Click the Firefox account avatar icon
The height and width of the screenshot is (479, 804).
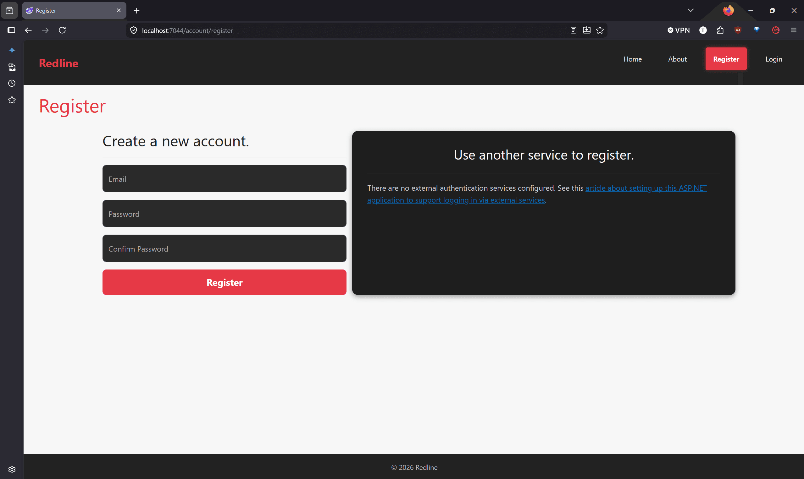coord(728,10)
